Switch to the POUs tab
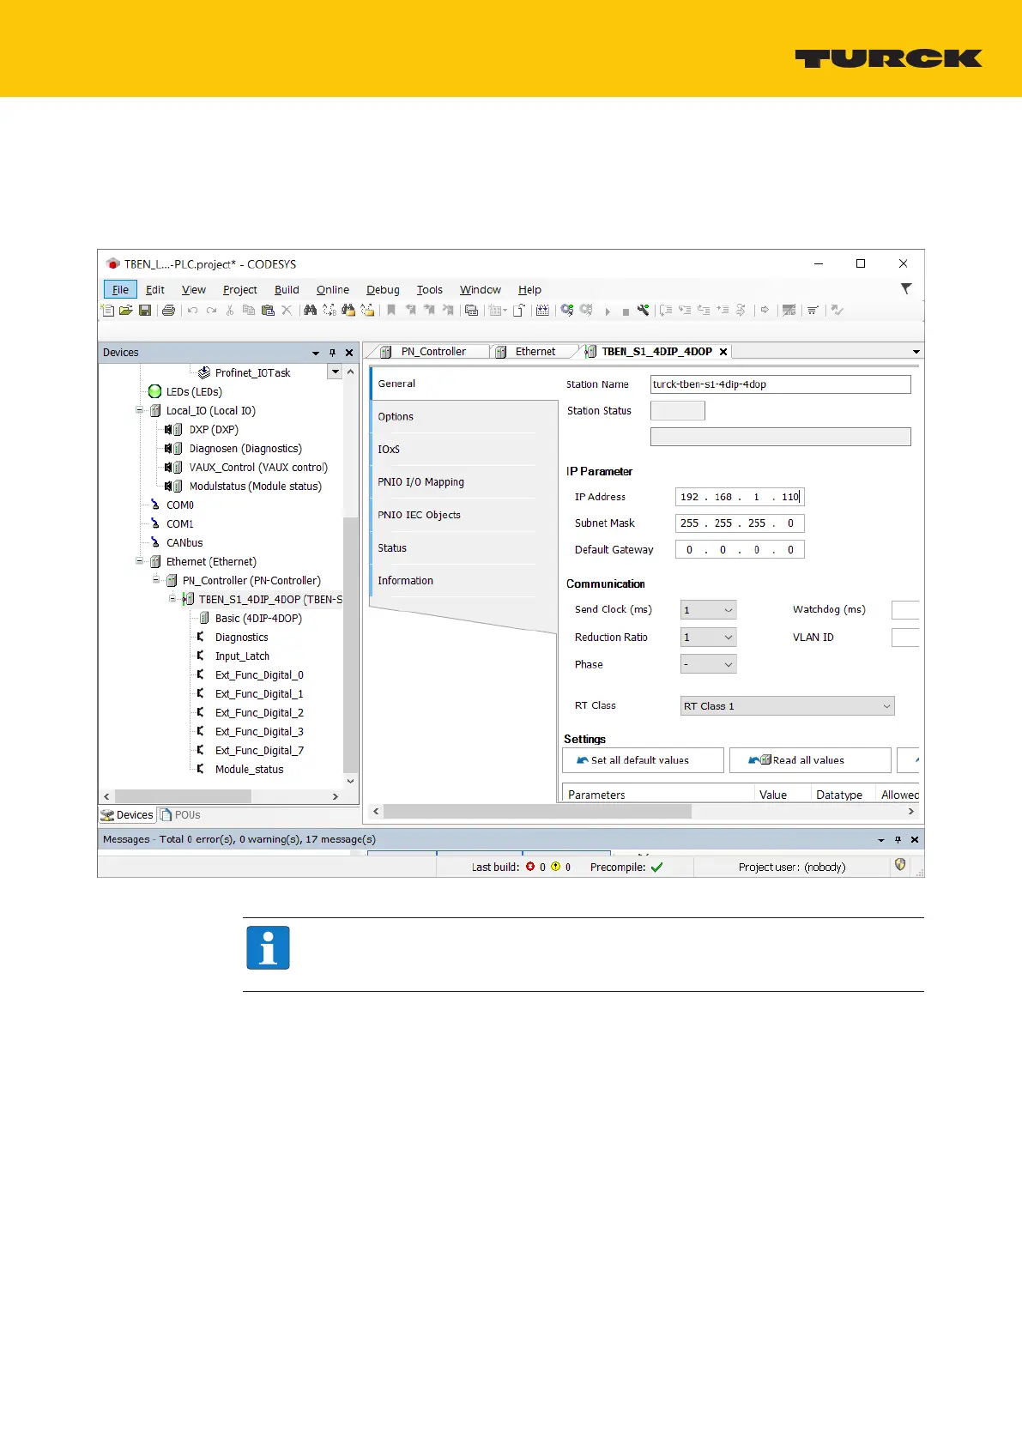 [x=181, y=815]
